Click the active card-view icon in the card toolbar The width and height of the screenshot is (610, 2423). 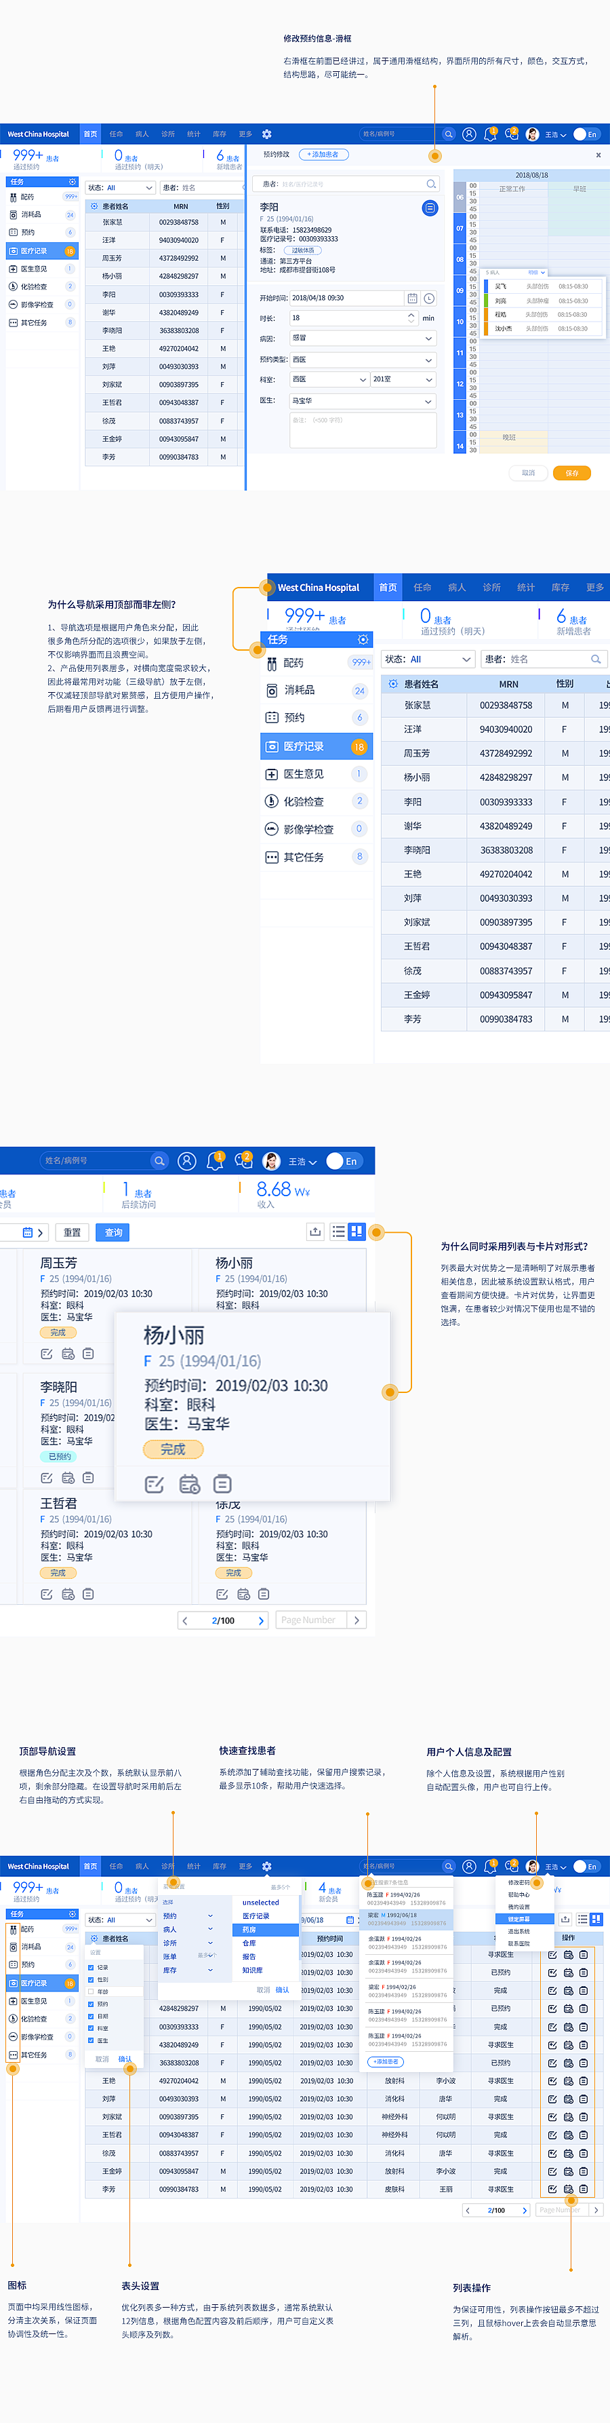pyautogui.click(x=357, y=1232)
